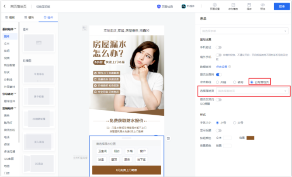Select 视频 in component list

click(x=7, y=58)
